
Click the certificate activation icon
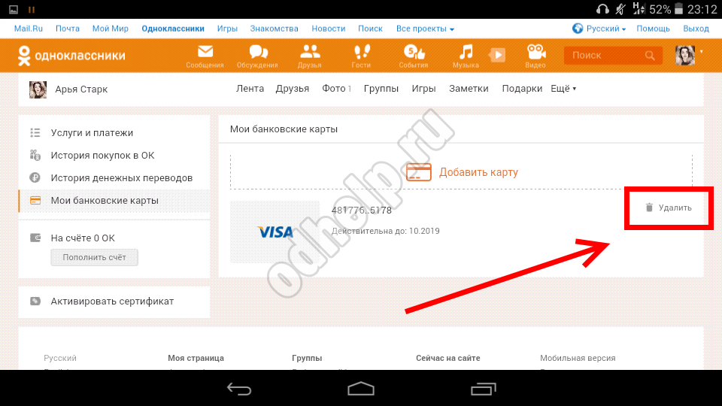35,301
